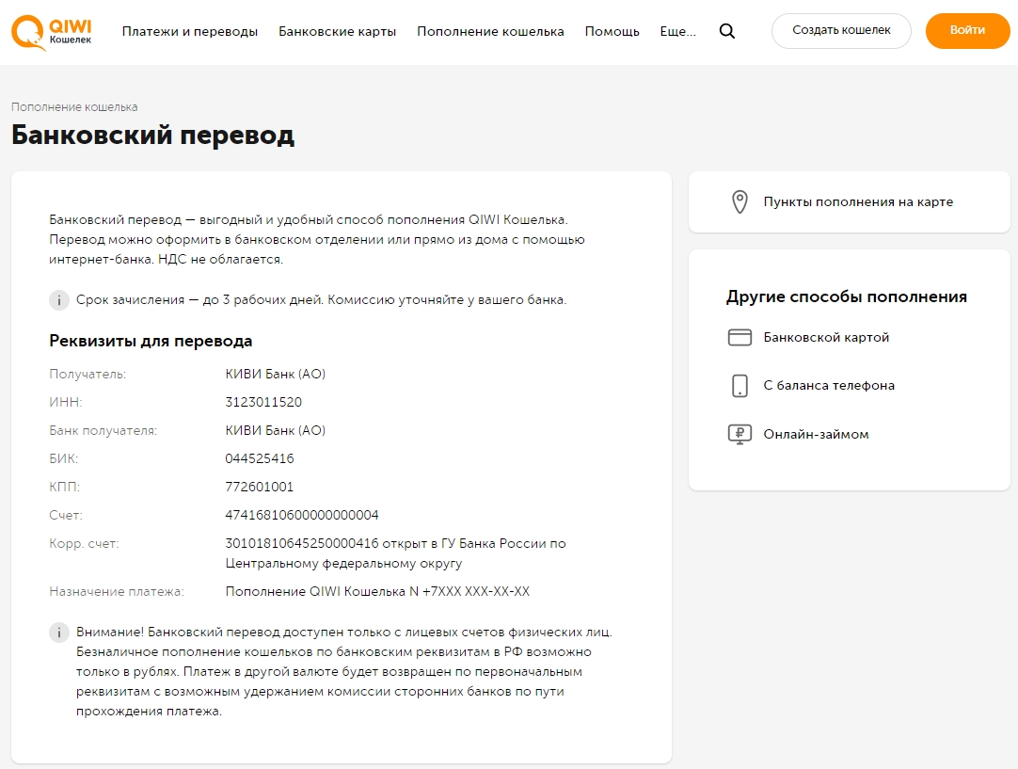Click the Назначение платежа label

(x=117, y=592)
